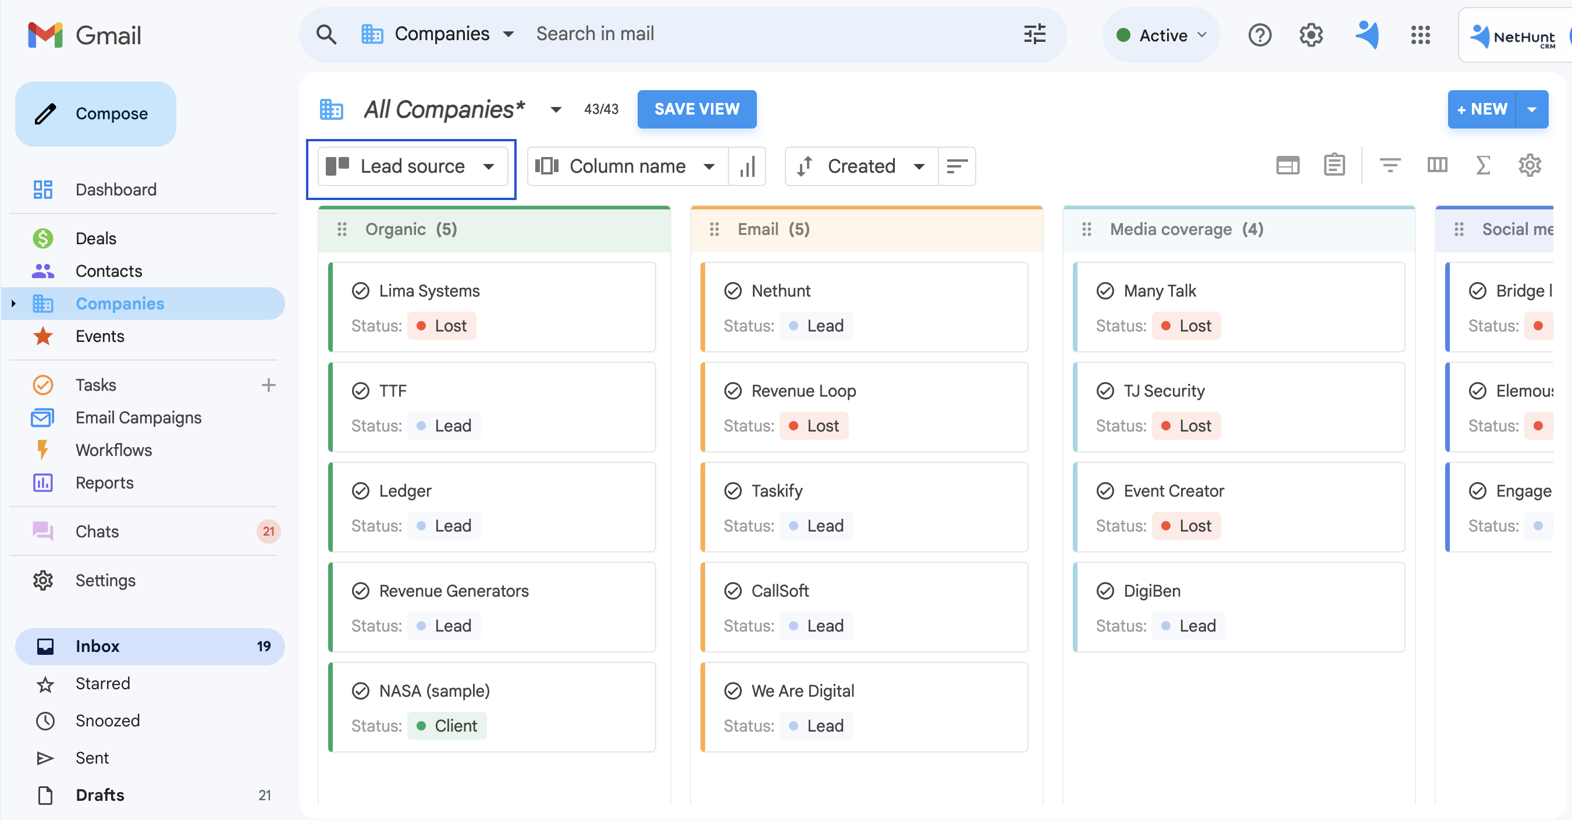Open the Revenue Generators card
Screen dimensions: 1572x820
[492, 607]
